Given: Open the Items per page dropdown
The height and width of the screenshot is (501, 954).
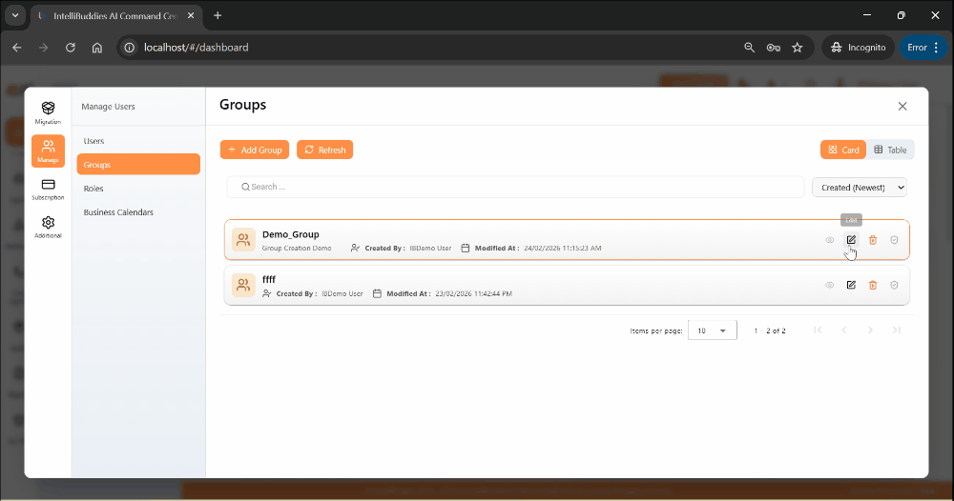Looking at the screenshot, I should pyautogui.click(x=712, y=331).
